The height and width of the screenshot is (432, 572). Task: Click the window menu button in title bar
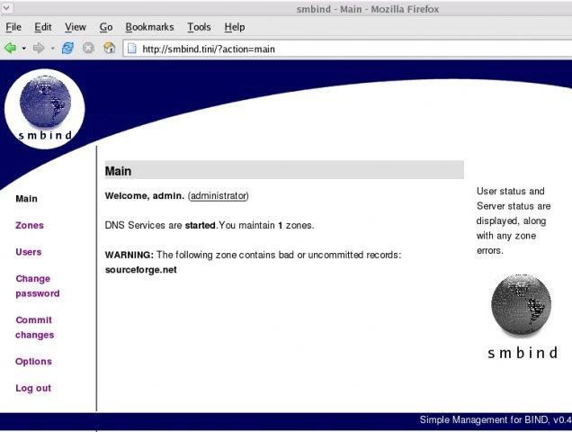(7, 7)
